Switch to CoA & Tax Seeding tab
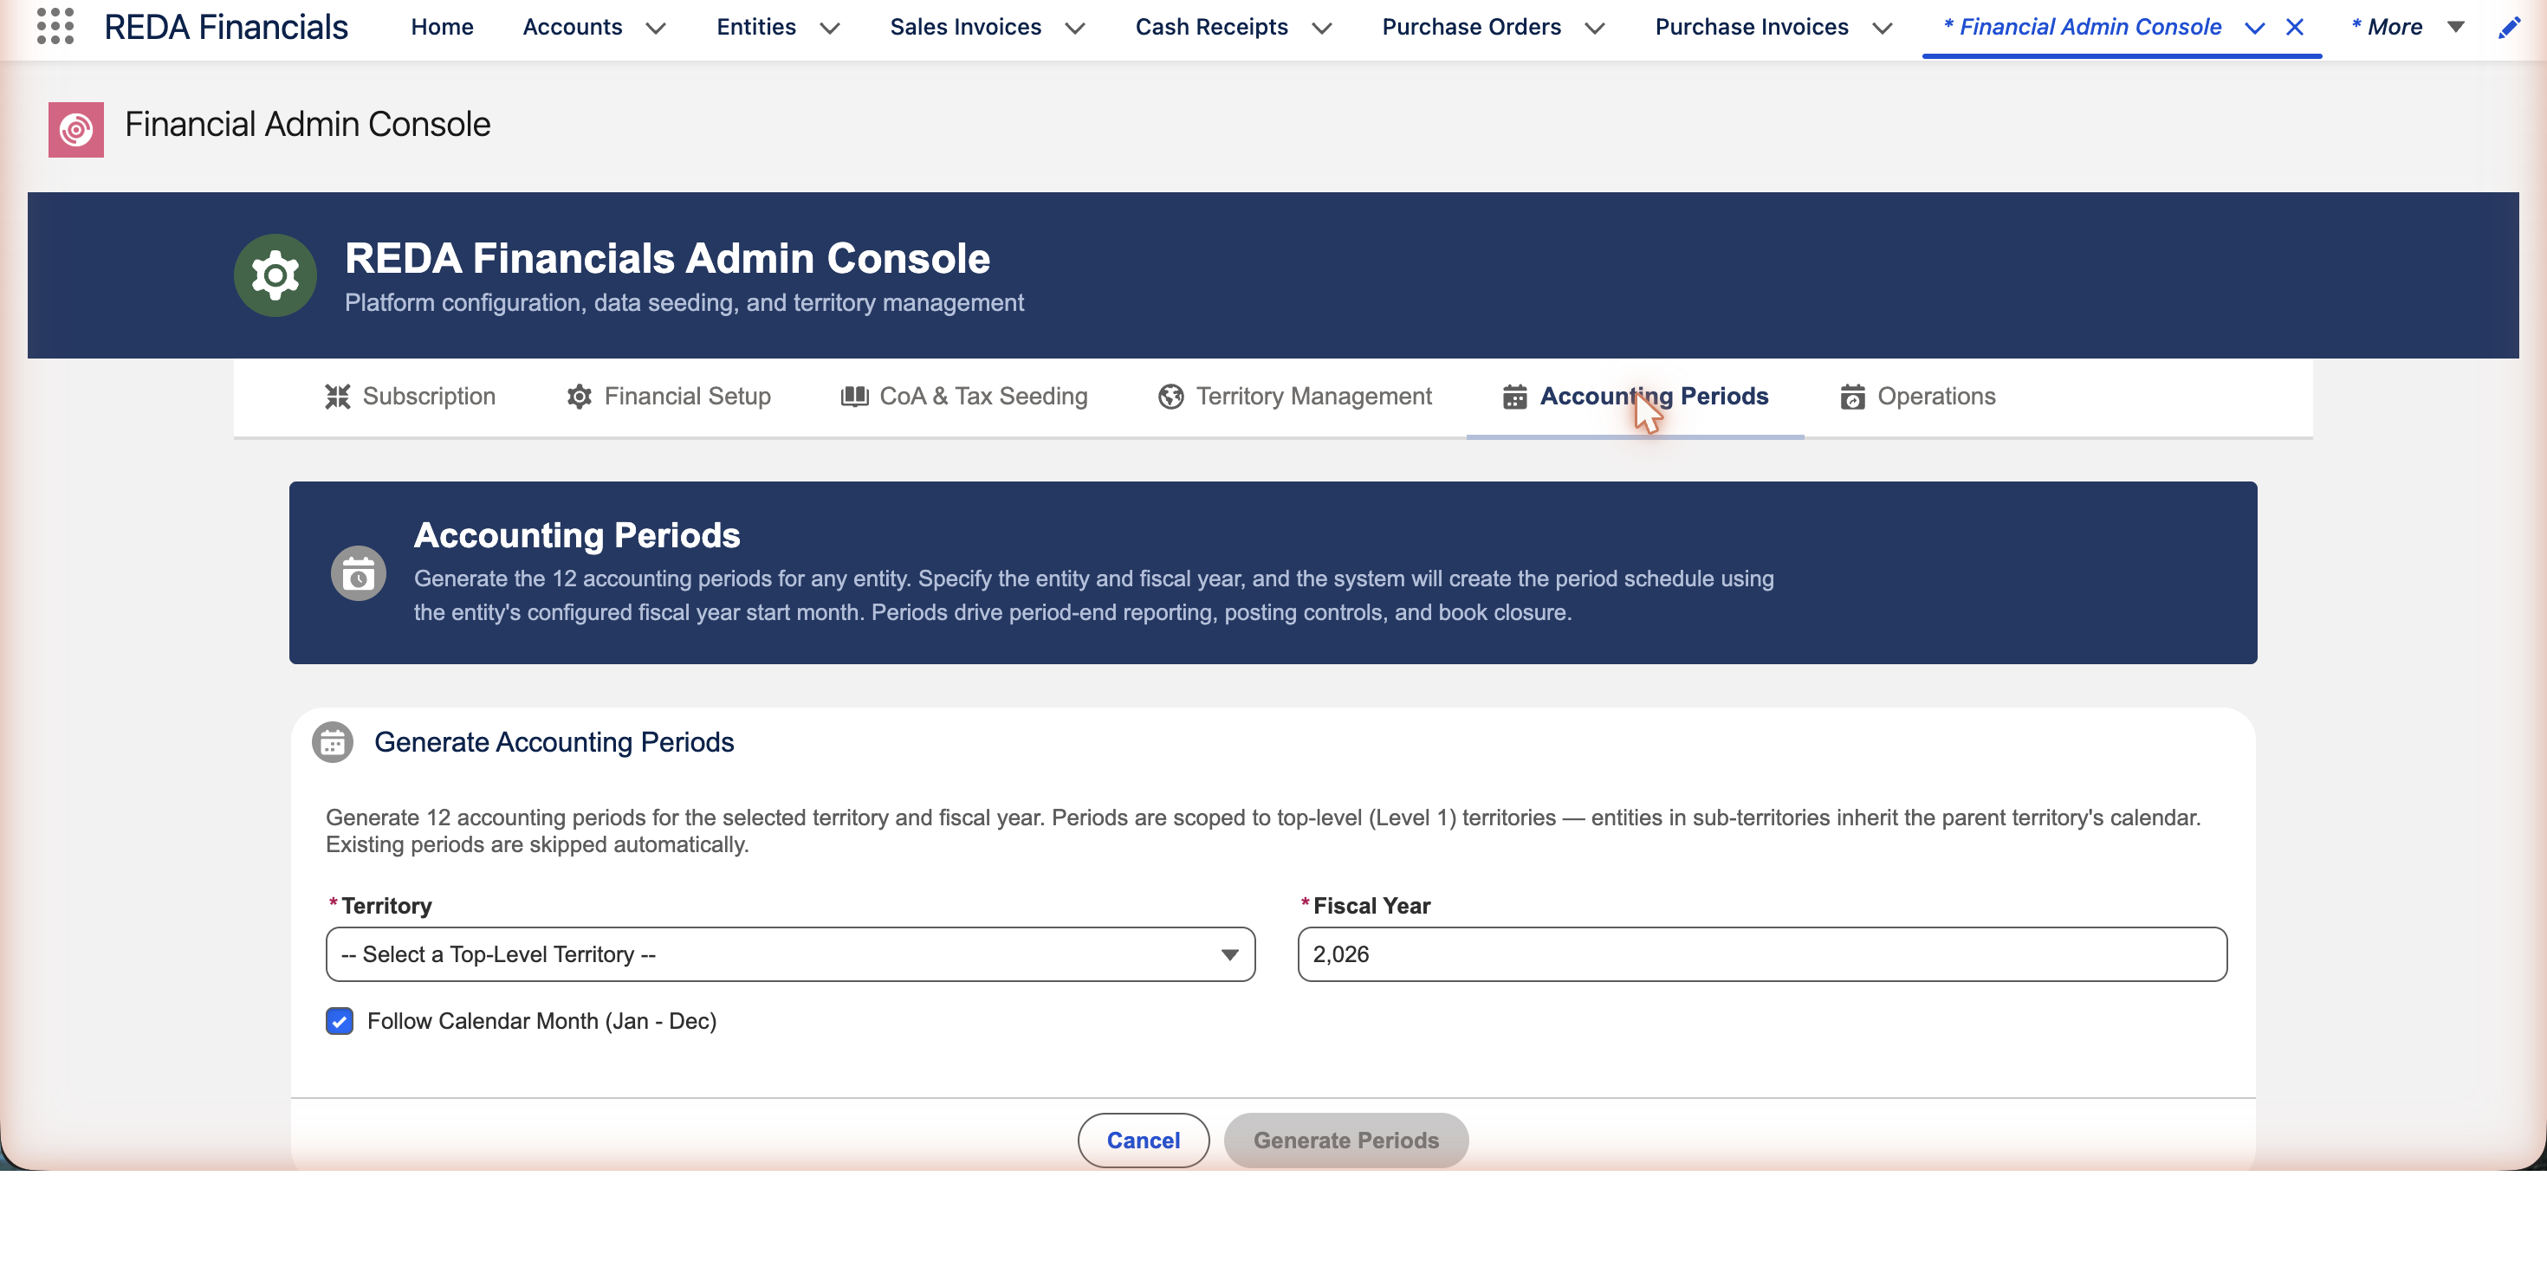The width and height of the screenshot is (2547, 1273). tap(964, 397)
